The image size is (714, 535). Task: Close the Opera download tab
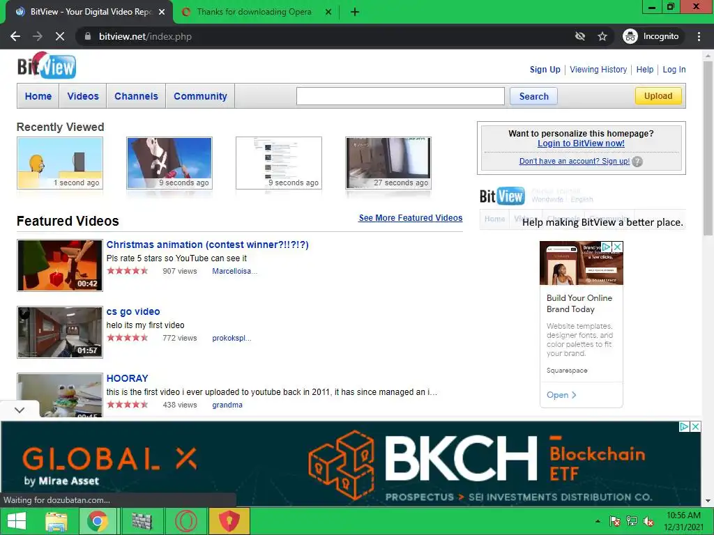coord(328,12)
